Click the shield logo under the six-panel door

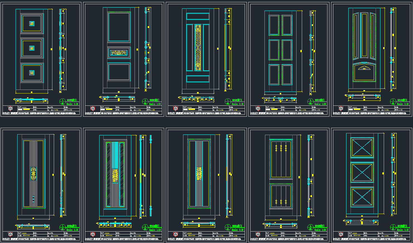pyautogui.click(x=258, y=109)
